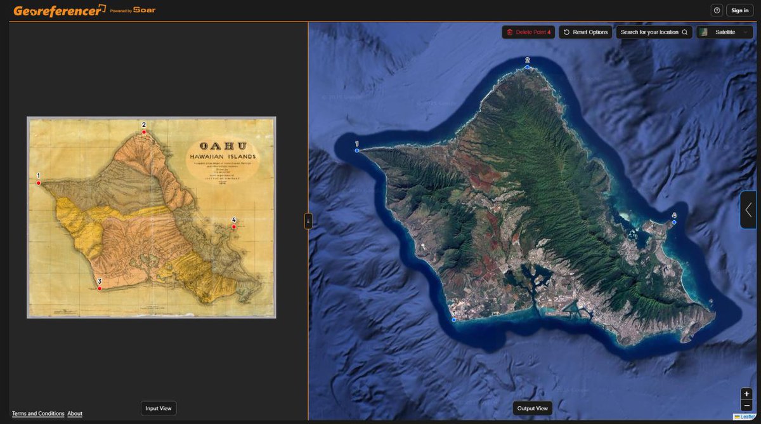The width and height of the screenshot is (761, 424).
Task: Click the Georeferencer logo
Action: pyautogui.click(x=60, y=11)
